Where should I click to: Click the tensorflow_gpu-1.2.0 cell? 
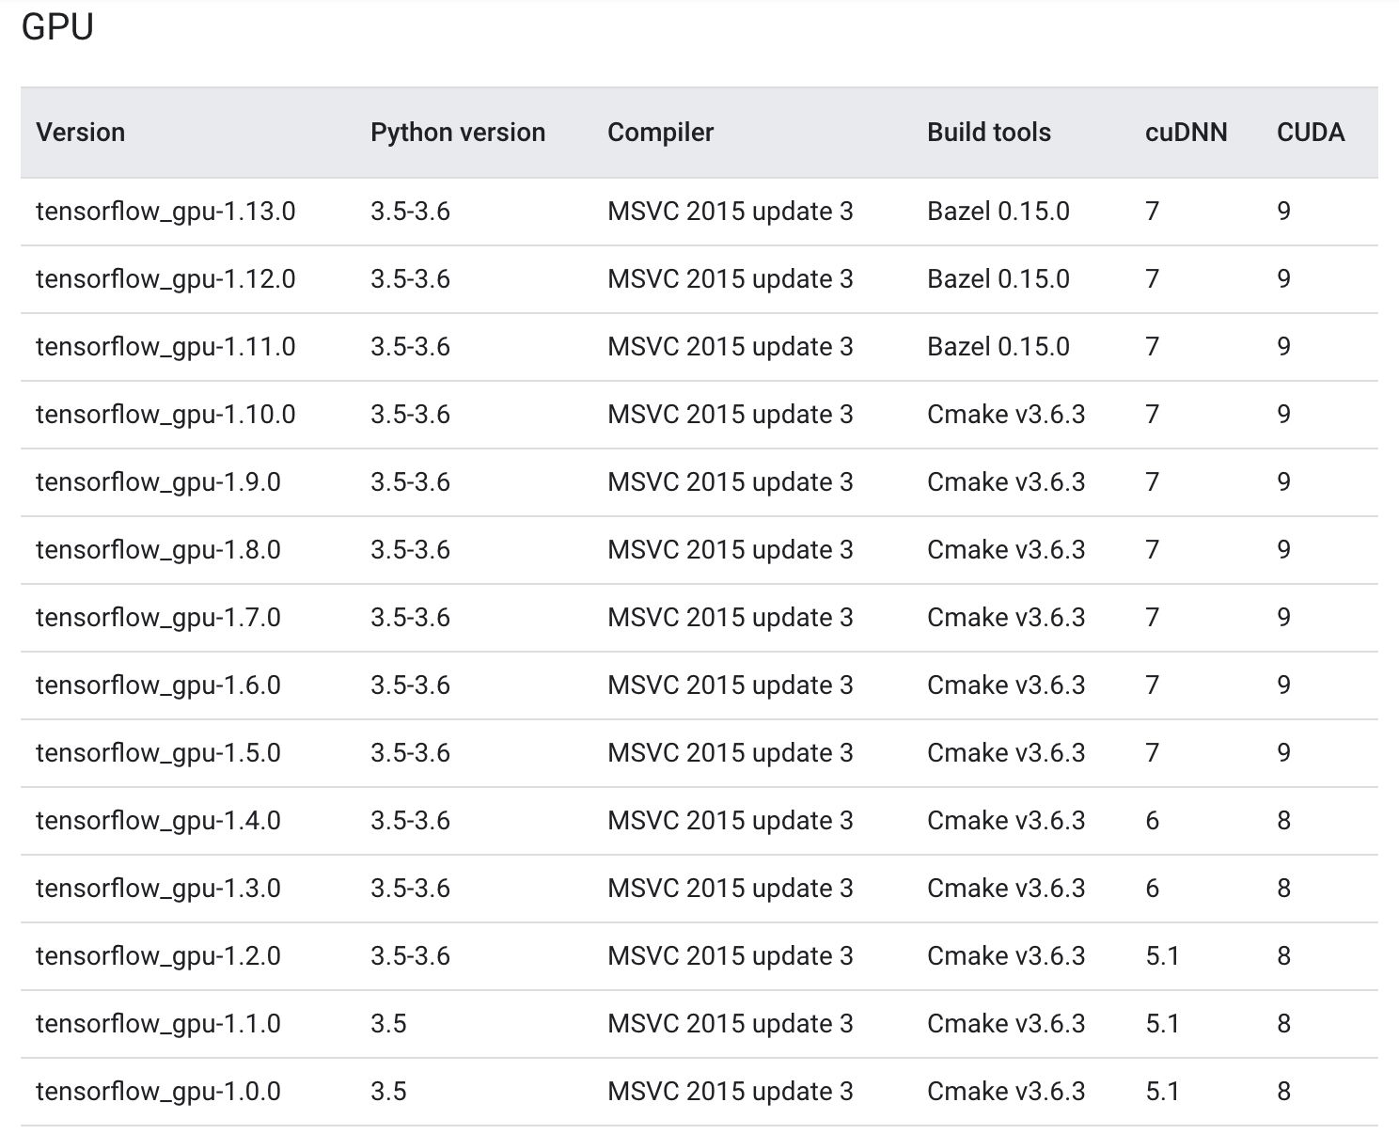(x=158, y=955)
